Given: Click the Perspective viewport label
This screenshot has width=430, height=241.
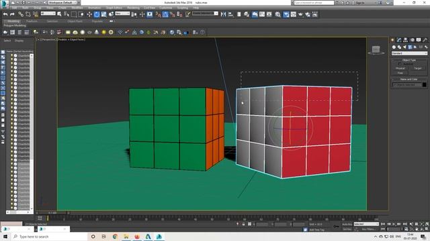Looking at the screenshot, I should point(48,39).
